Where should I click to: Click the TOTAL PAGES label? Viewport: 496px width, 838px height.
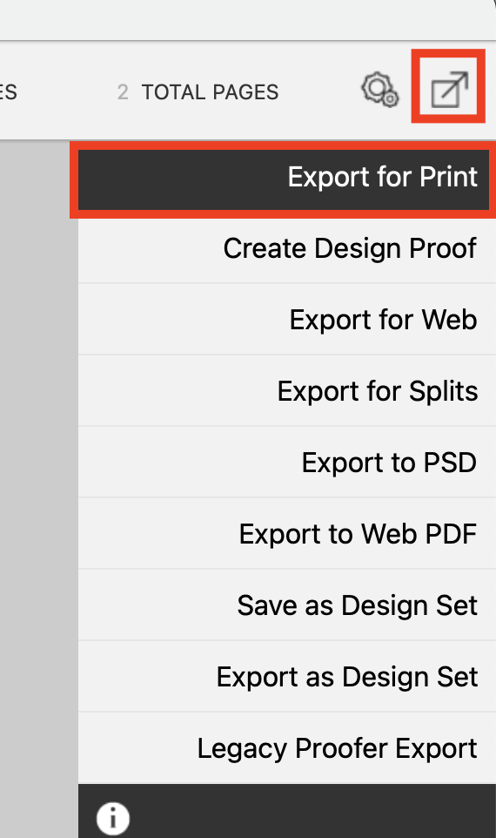pyautogui.click(x=210, y=92)
